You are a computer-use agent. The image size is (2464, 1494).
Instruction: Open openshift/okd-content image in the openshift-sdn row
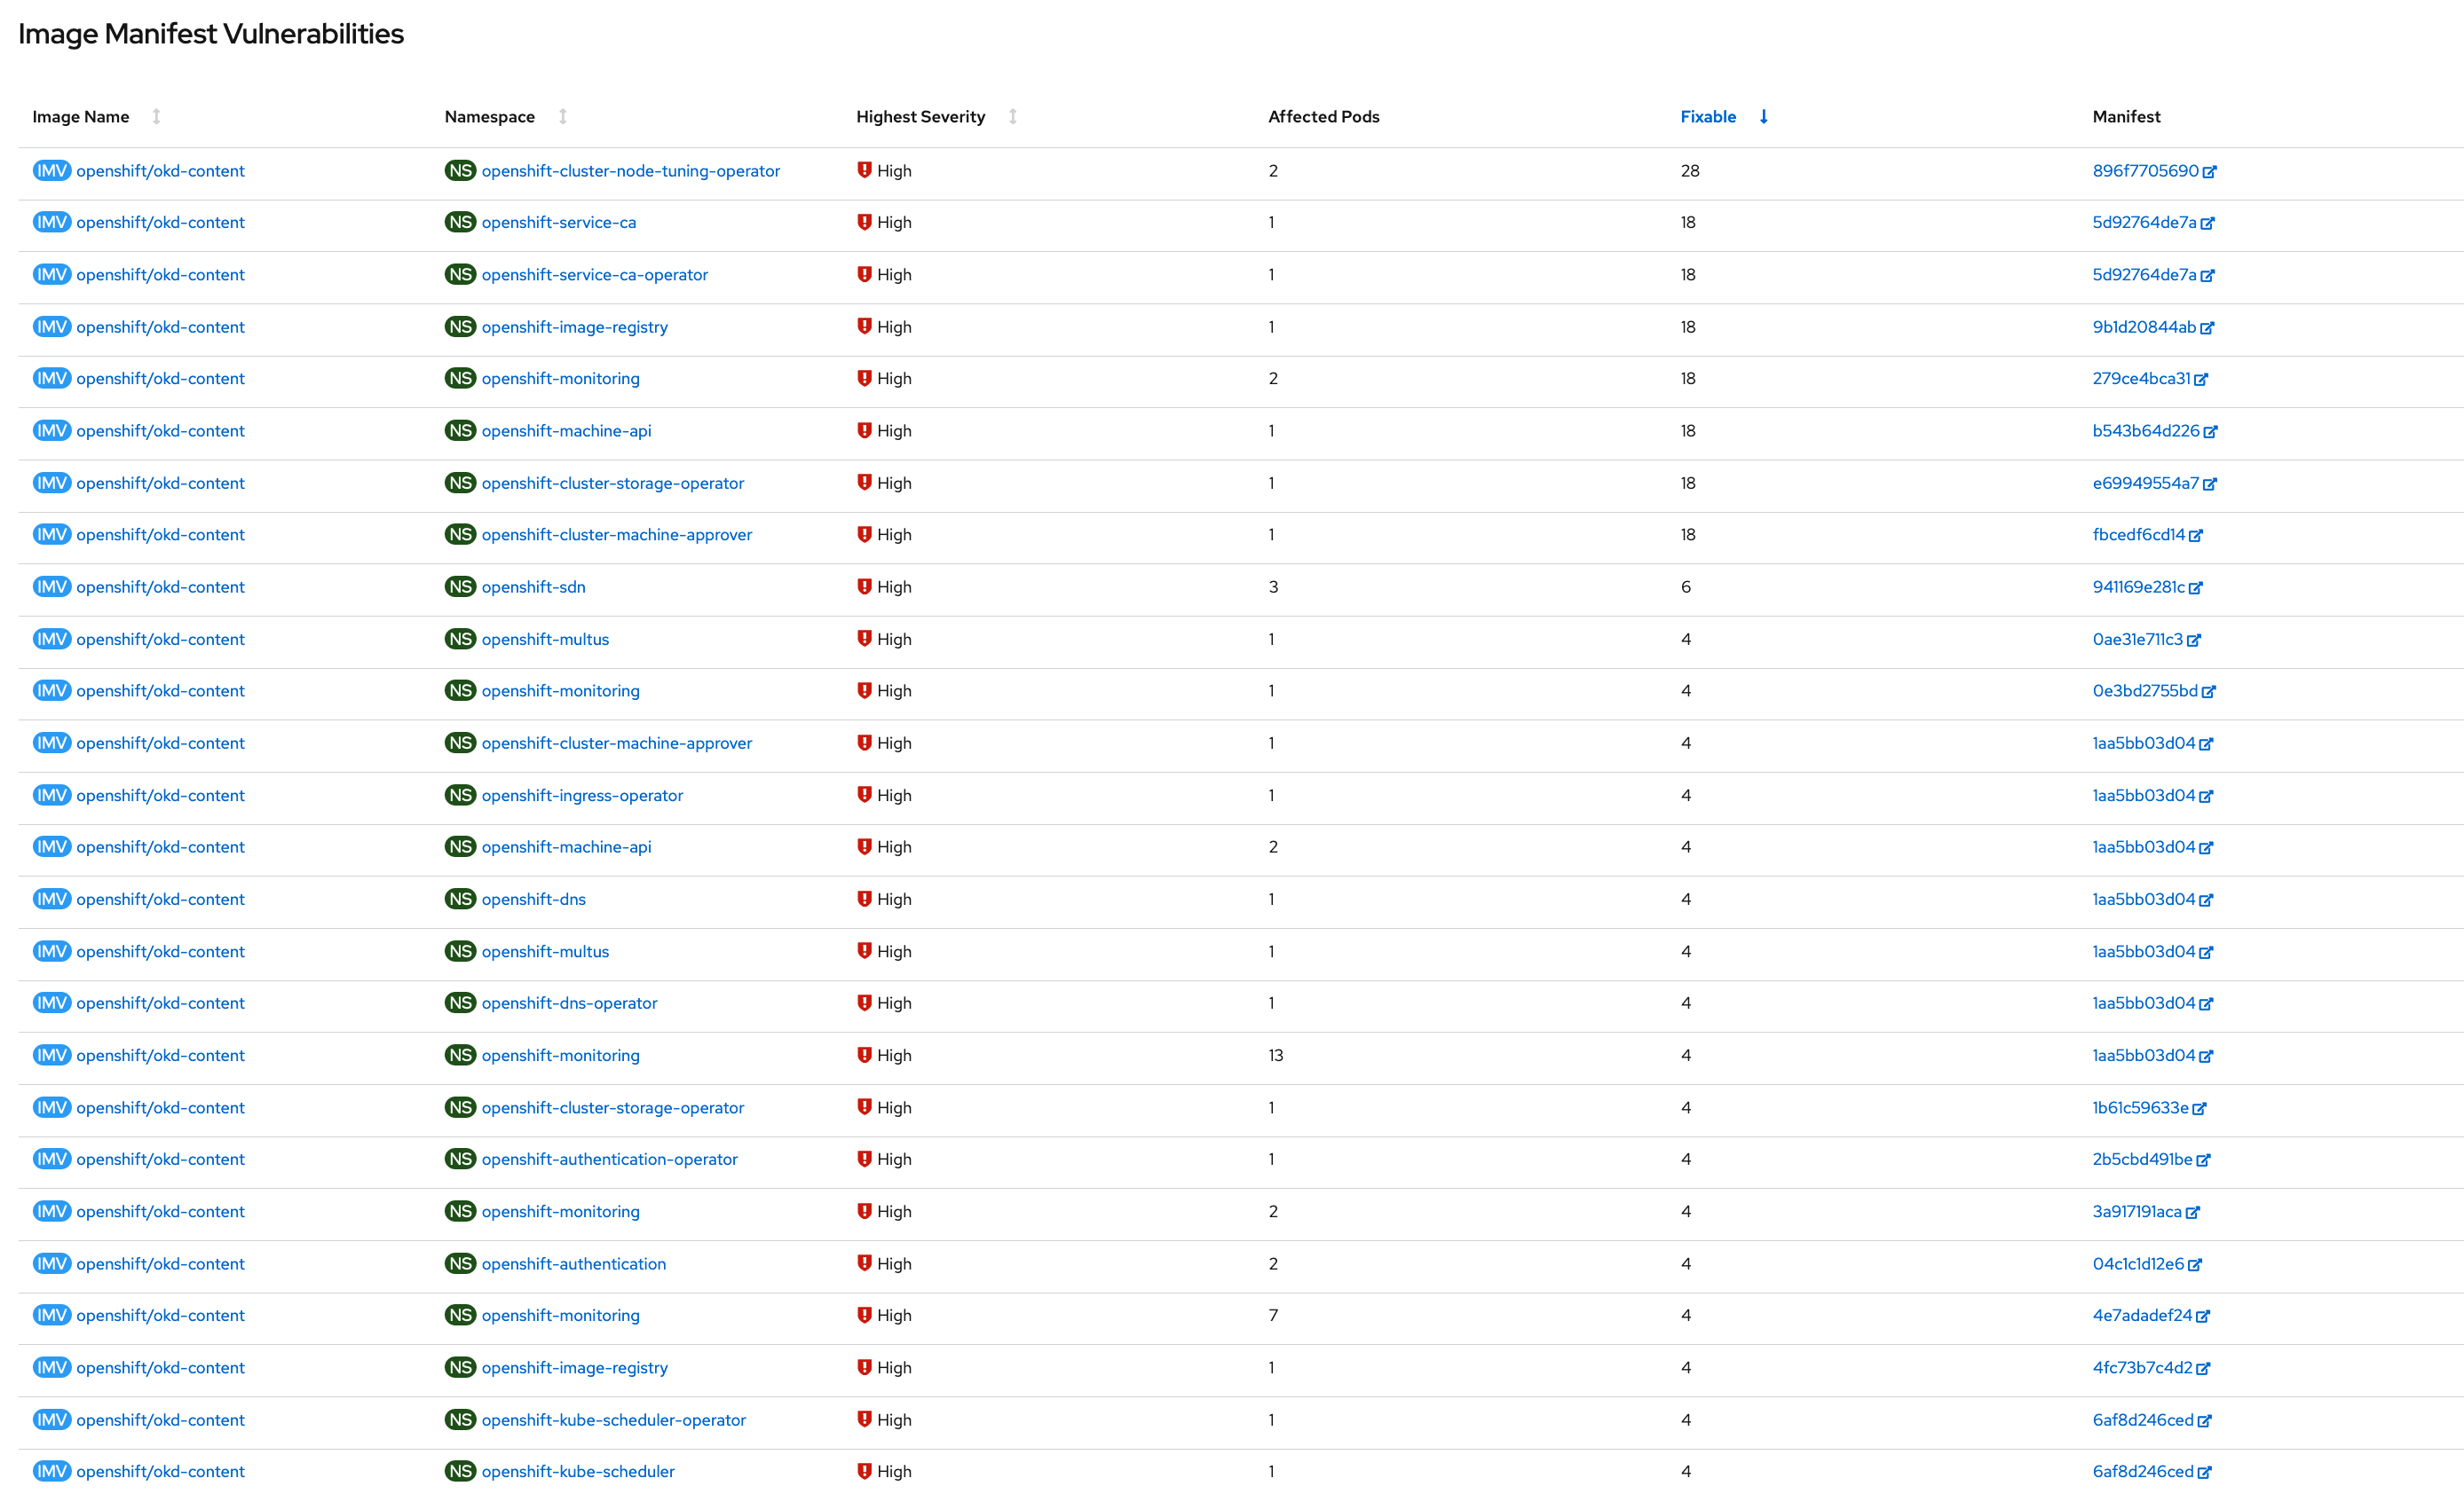tap(160, 586)
